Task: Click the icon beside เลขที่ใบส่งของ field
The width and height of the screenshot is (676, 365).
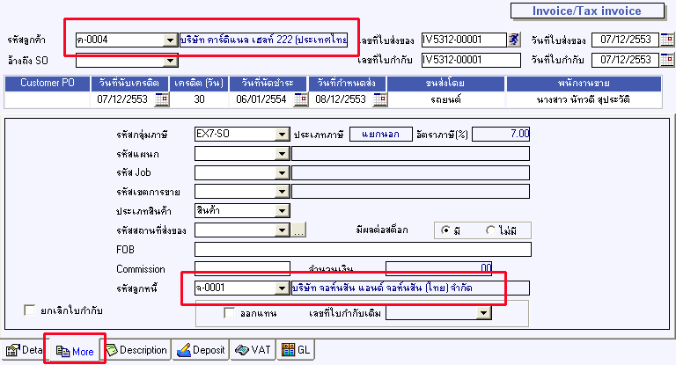Action: pos(514,40)
